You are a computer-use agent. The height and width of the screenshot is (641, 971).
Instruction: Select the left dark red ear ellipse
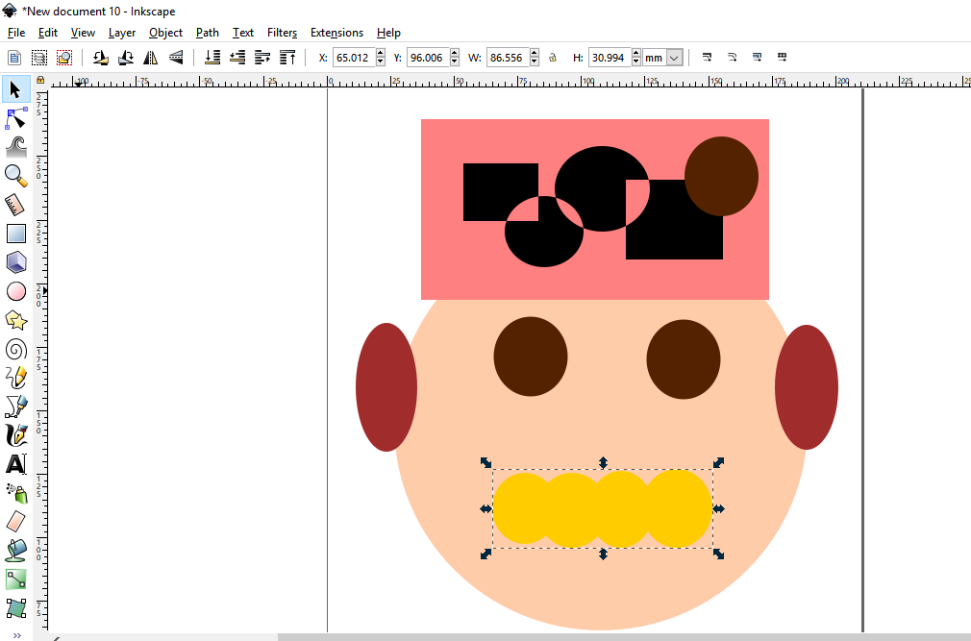386,387
